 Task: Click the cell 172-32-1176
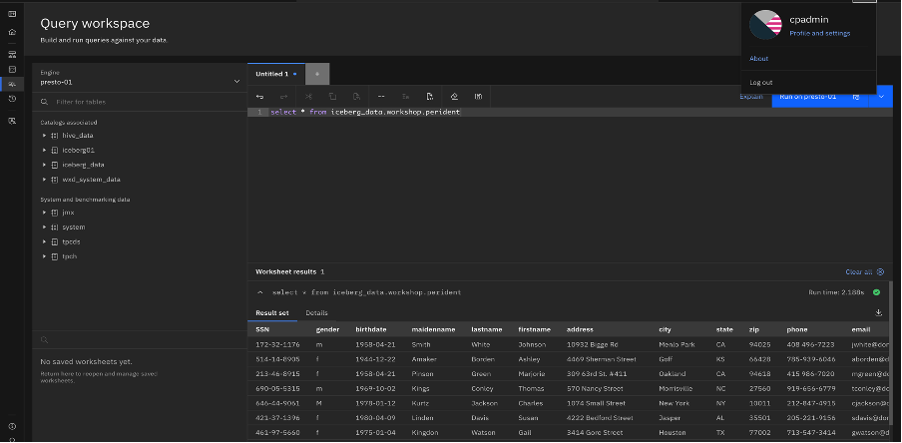click(x=277, y=344)
